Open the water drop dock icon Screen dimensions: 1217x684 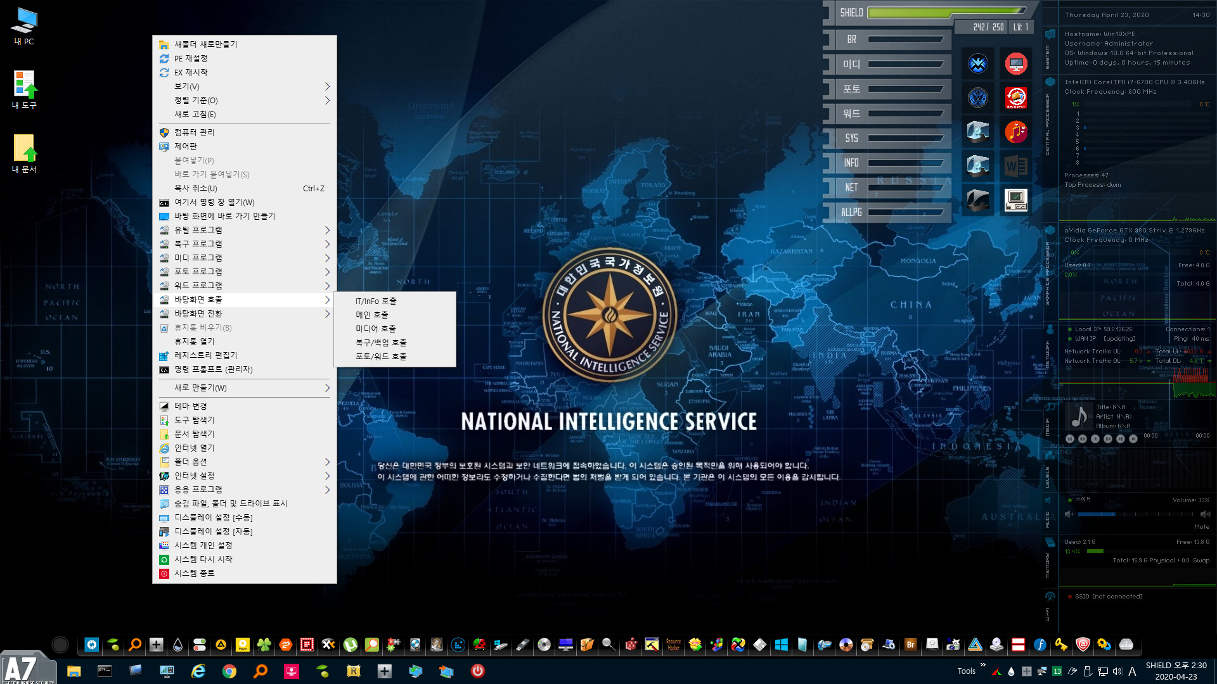(x=177, y=645)
